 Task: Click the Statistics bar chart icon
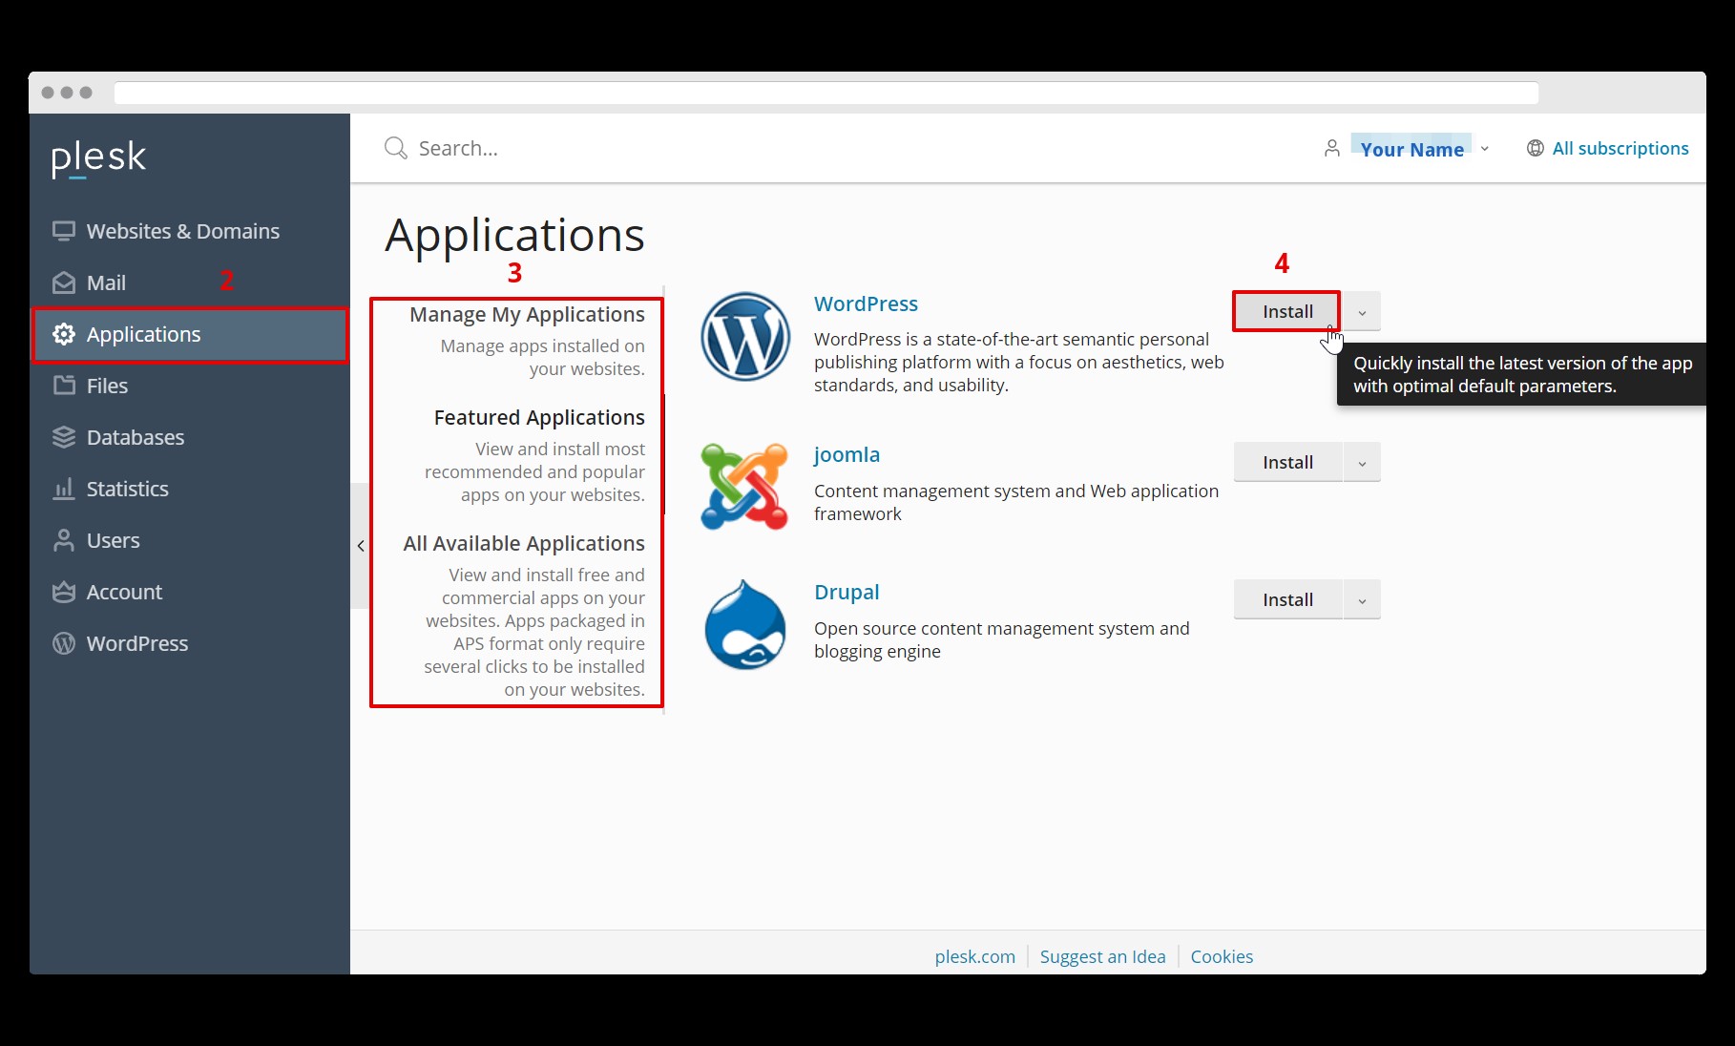(64, 489)
